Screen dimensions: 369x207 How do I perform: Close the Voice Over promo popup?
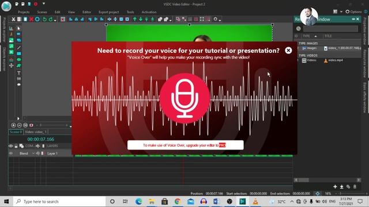[x=288, y=50]
